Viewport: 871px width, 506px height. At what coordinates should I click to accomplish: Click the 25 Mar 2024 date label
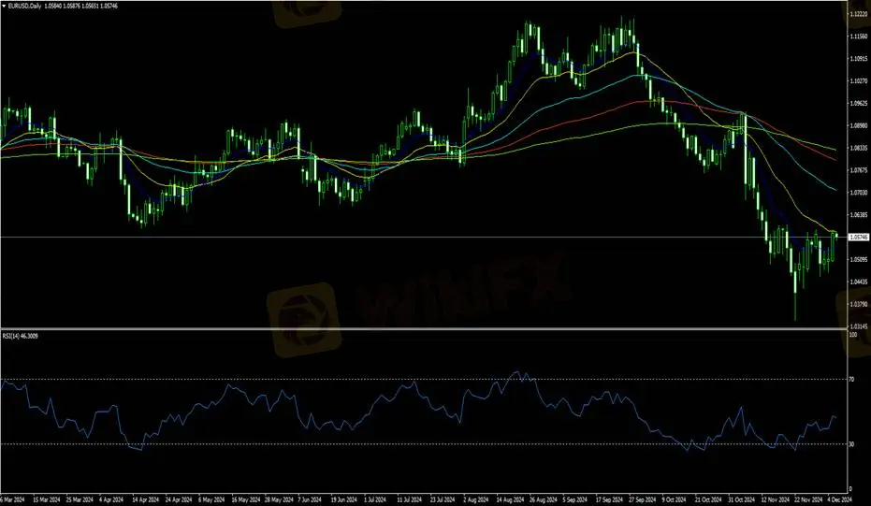(80, 499)
